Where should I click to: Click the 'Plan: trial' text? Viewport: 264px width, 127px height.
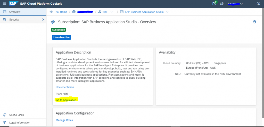click(x=62, y=94)
